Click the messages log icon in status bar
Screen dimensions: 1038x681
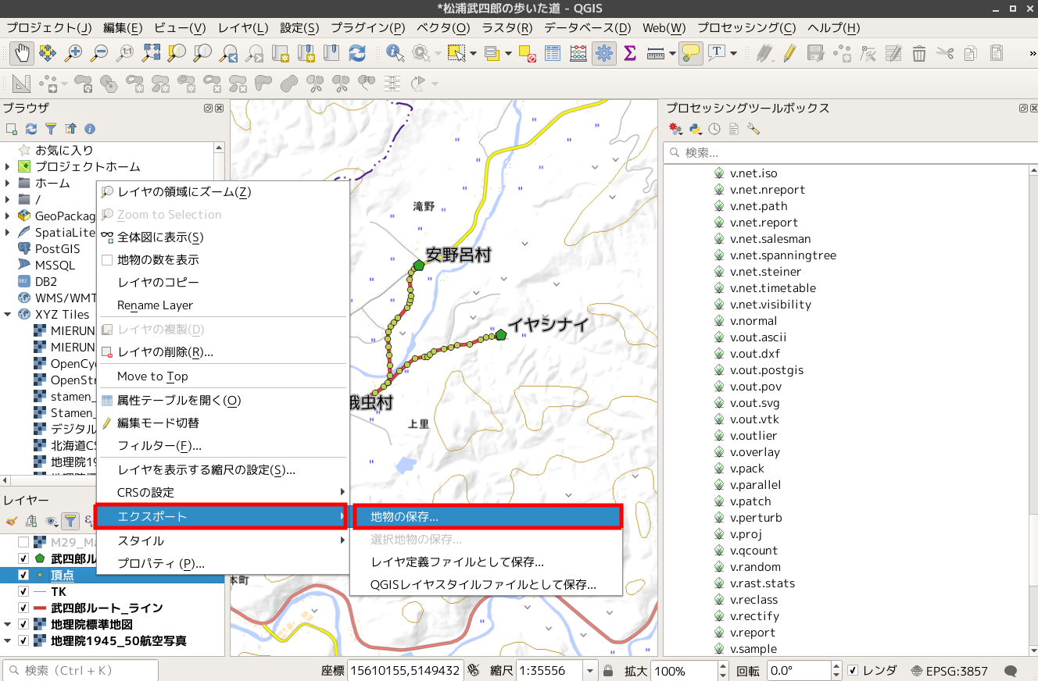coord(1011,671)
